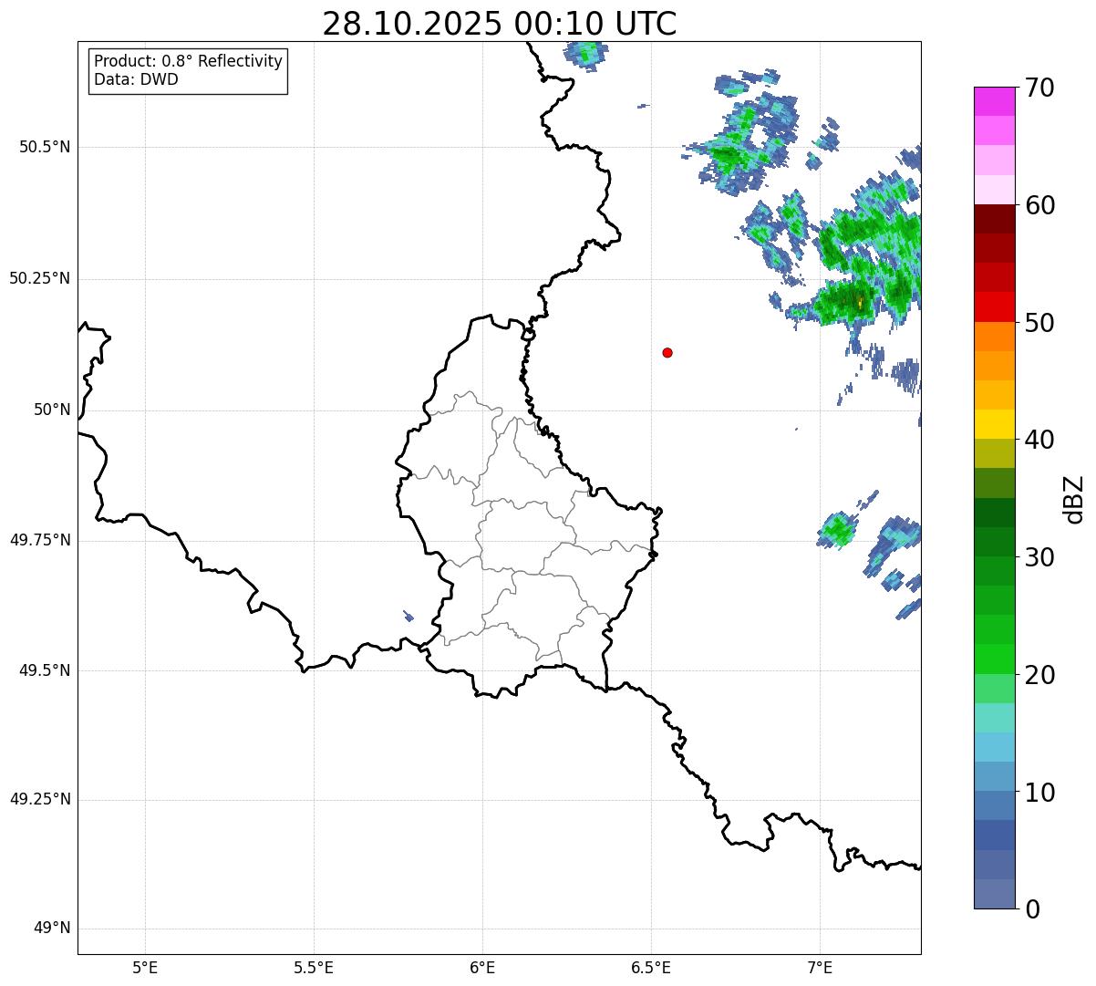Click the 7°E longitude label
The image size is (1096, 986).
820,967
